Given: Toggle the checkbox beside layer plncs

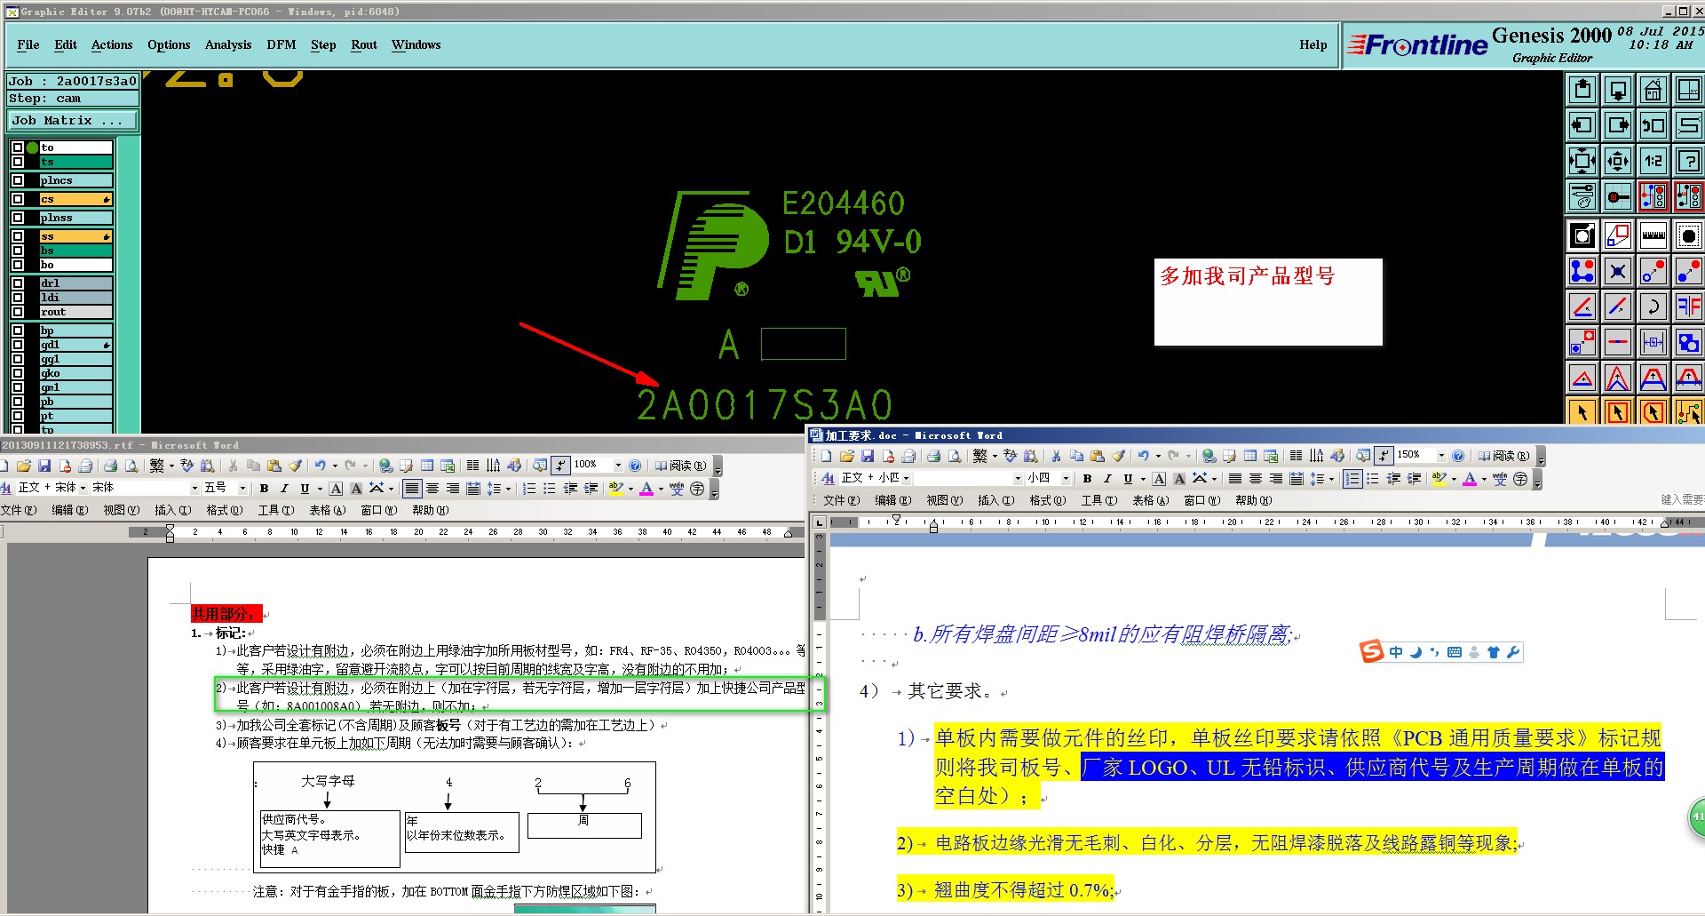Looking at the screenshot, I should point(18,180).
